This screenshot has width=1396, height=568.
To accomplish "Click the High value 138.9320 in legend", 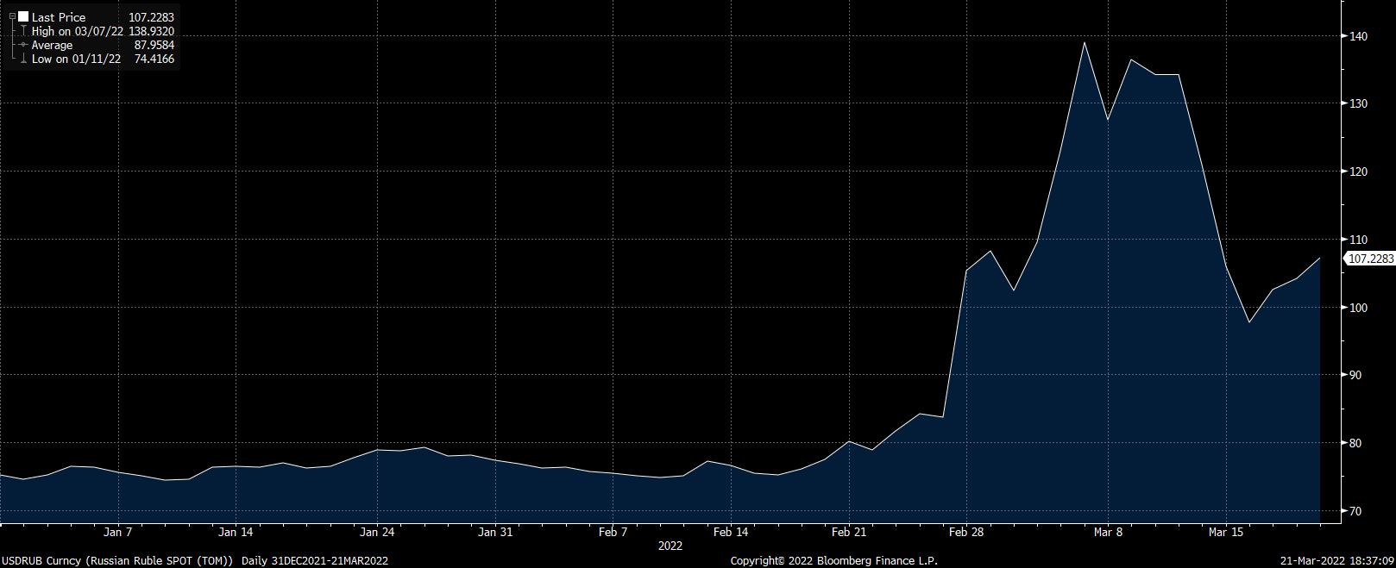I will click(151, 31).
